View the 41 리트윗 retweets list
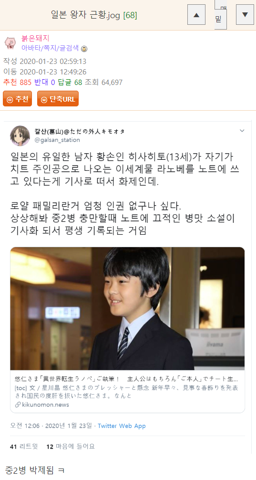 click(x=24, y=446)
